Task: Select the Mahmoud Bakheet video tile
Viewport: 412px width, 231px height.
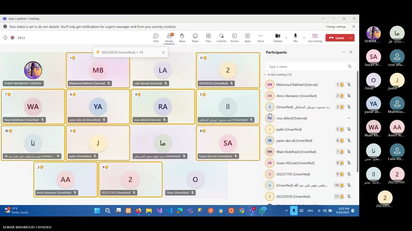Action: [x=98, y=70]
